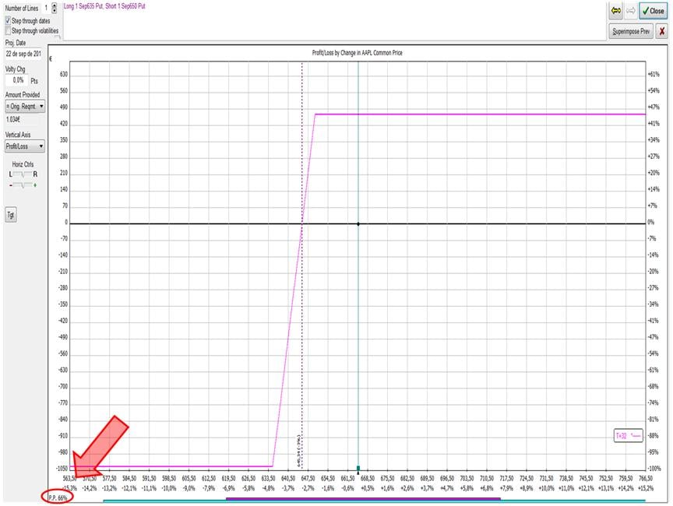Click the yellow back arrow icon

click(616, 11)
